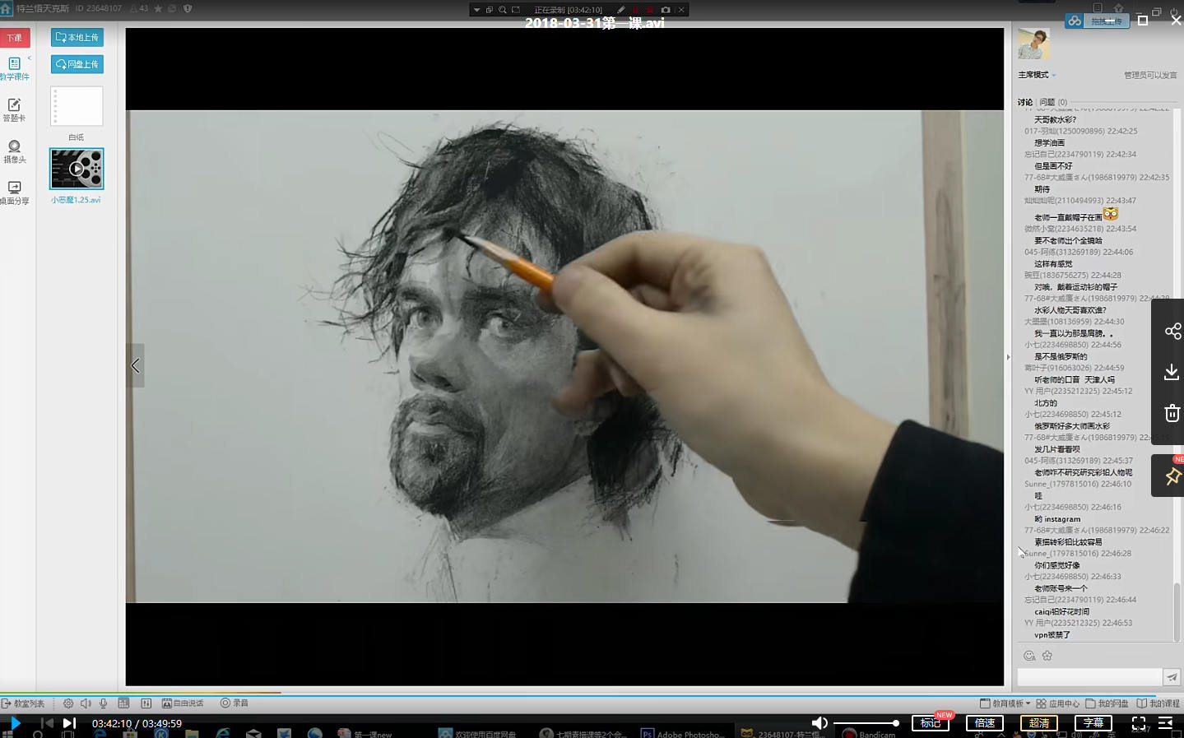Click the share icon on the right panel
The height and width of the screenshot is (738, 1184).
(x=1172, y=332)
